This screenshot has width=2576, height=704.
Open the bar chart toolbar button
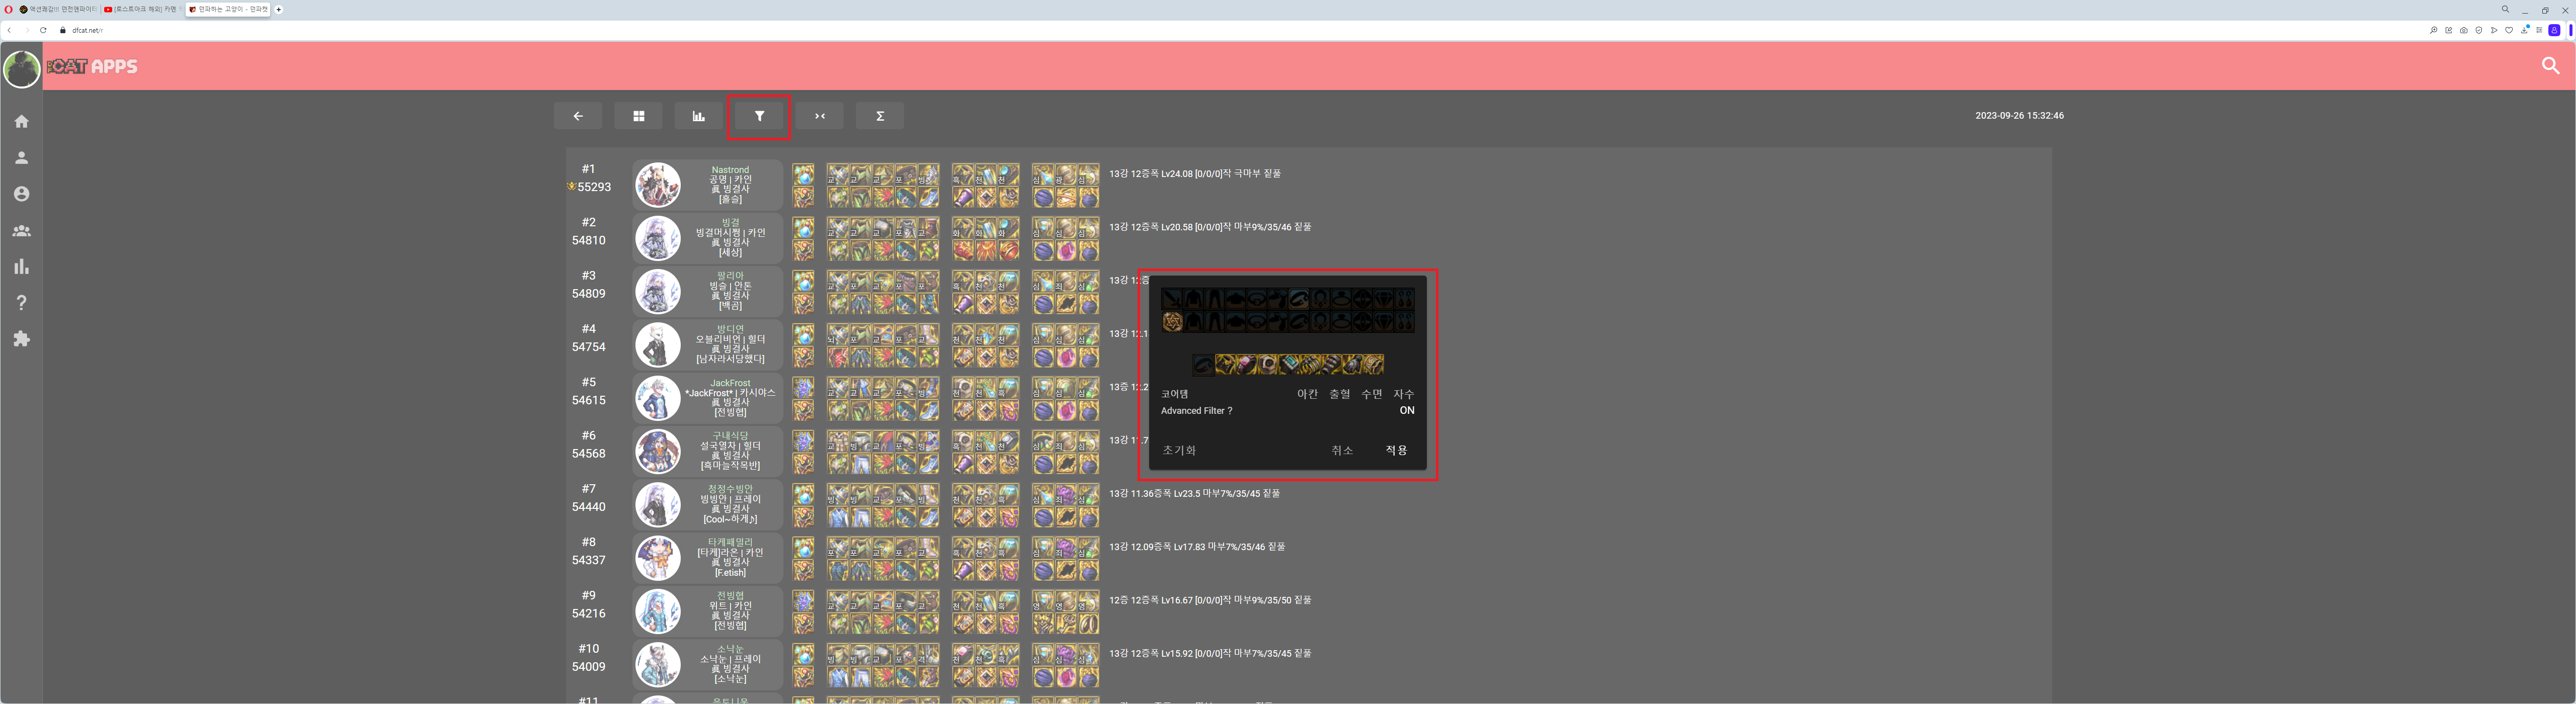pyautogui.click(x=698, y=116)
